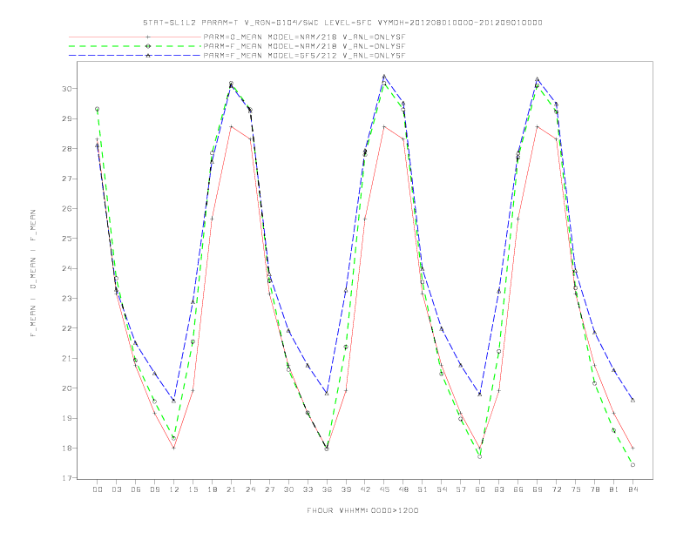The height and width of the screenshot is (533, 690).
Task: Click x-axis tick label 12
Action: click(174, 489)
